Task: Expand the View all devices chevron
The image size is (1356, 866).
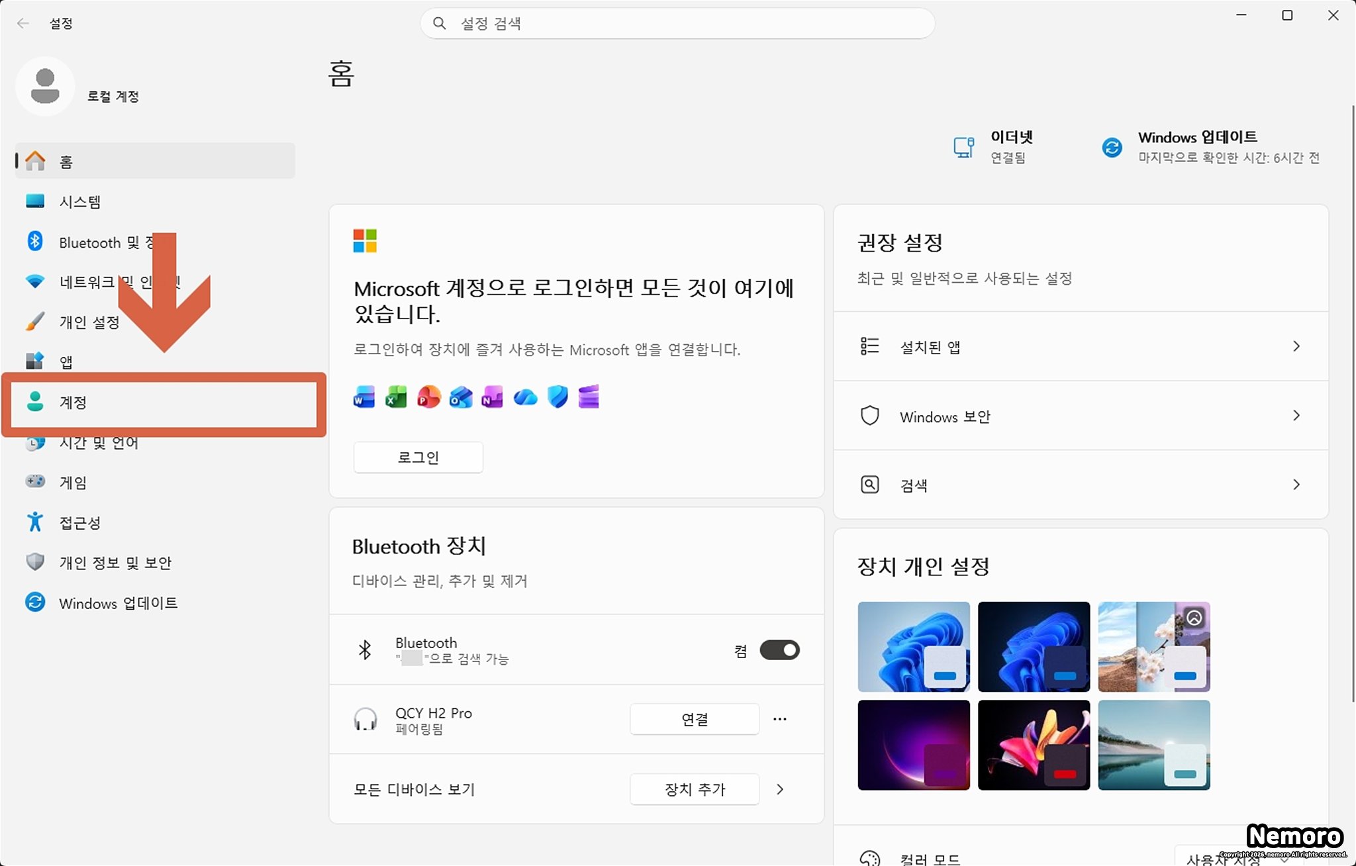Action: tap(780, 789)
